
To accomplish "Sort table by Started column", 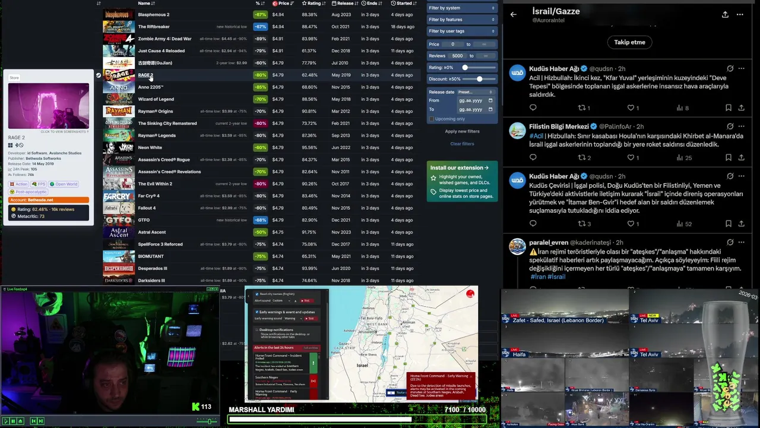I will 404,4.
